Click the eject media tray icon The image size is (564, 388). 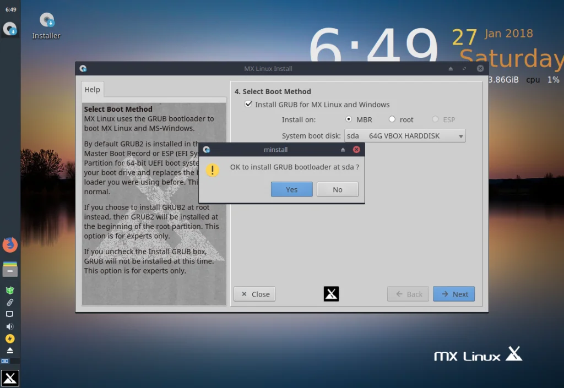(10, 351)
